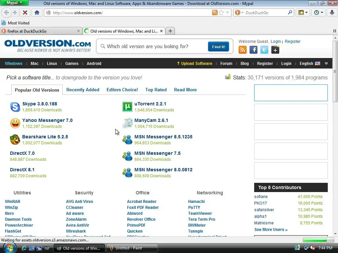338x253 pixels.
Task: Click the URL address bar
Action: 131,13
